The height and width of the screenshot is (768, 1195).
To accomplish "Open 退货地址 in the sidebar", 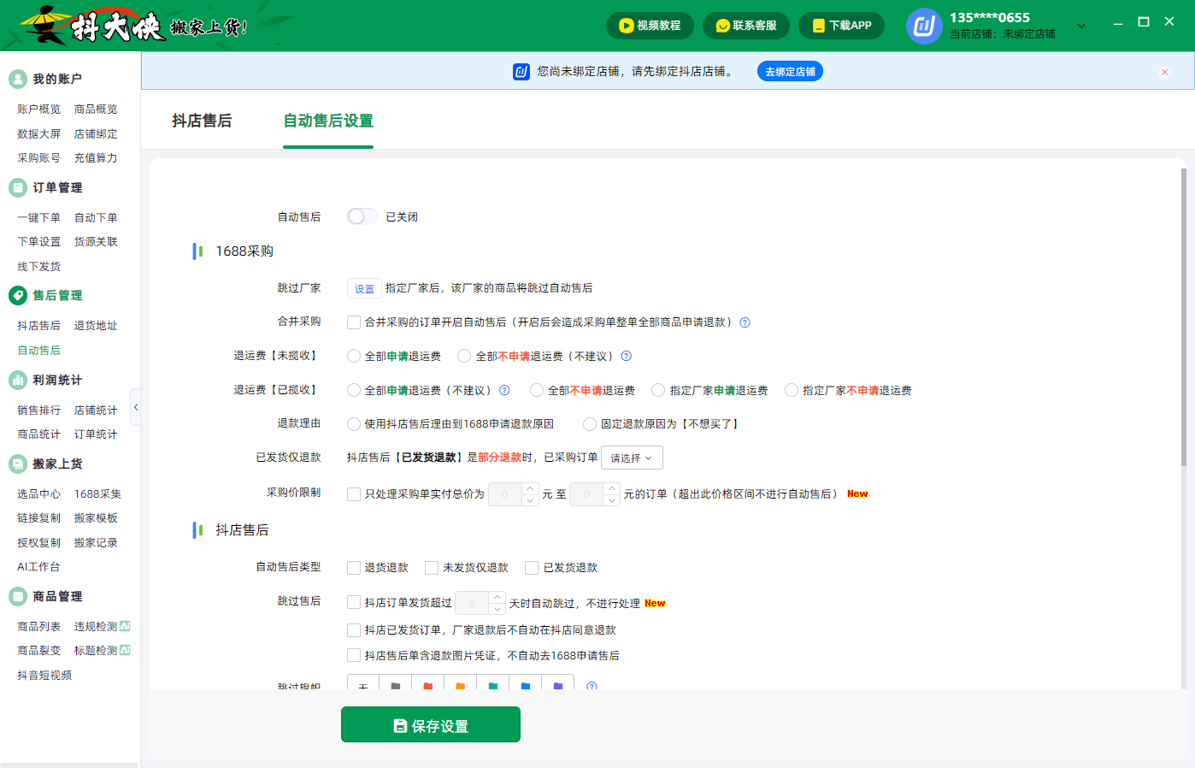I will coord(96,325).
